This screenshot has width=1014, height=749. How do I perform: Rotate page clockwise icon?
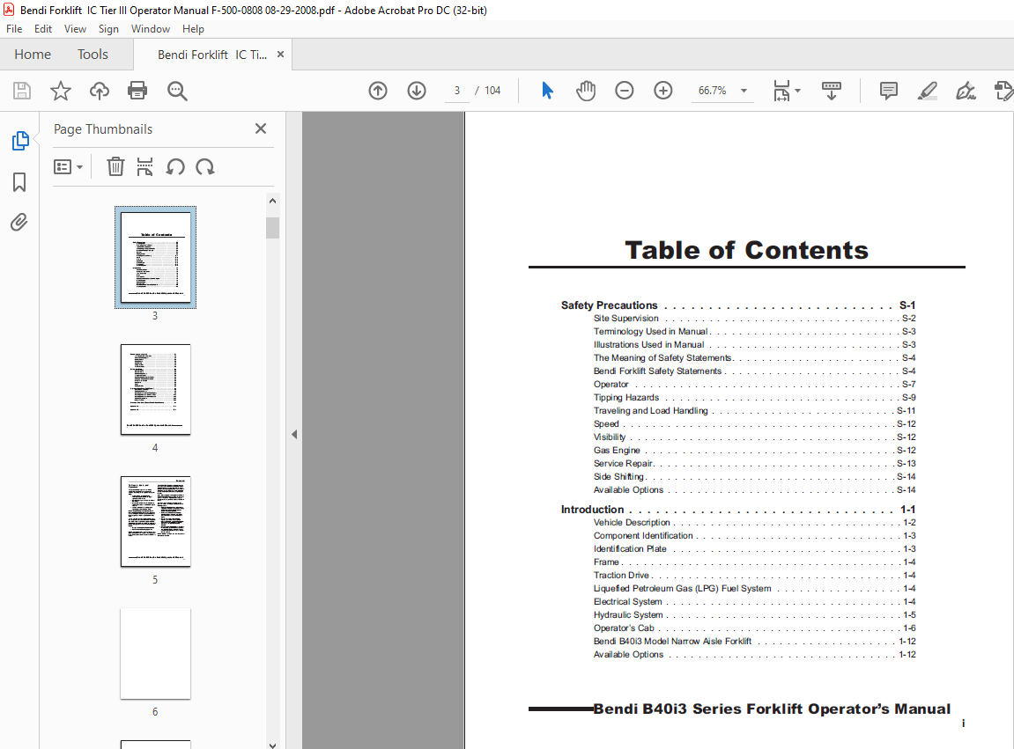[x=205, y=166]
